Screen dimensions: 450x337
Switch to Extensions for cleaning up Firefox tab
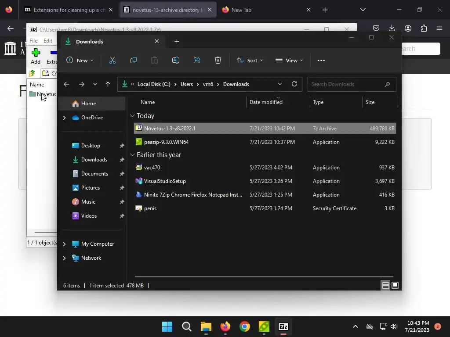[x=68, y=10]
